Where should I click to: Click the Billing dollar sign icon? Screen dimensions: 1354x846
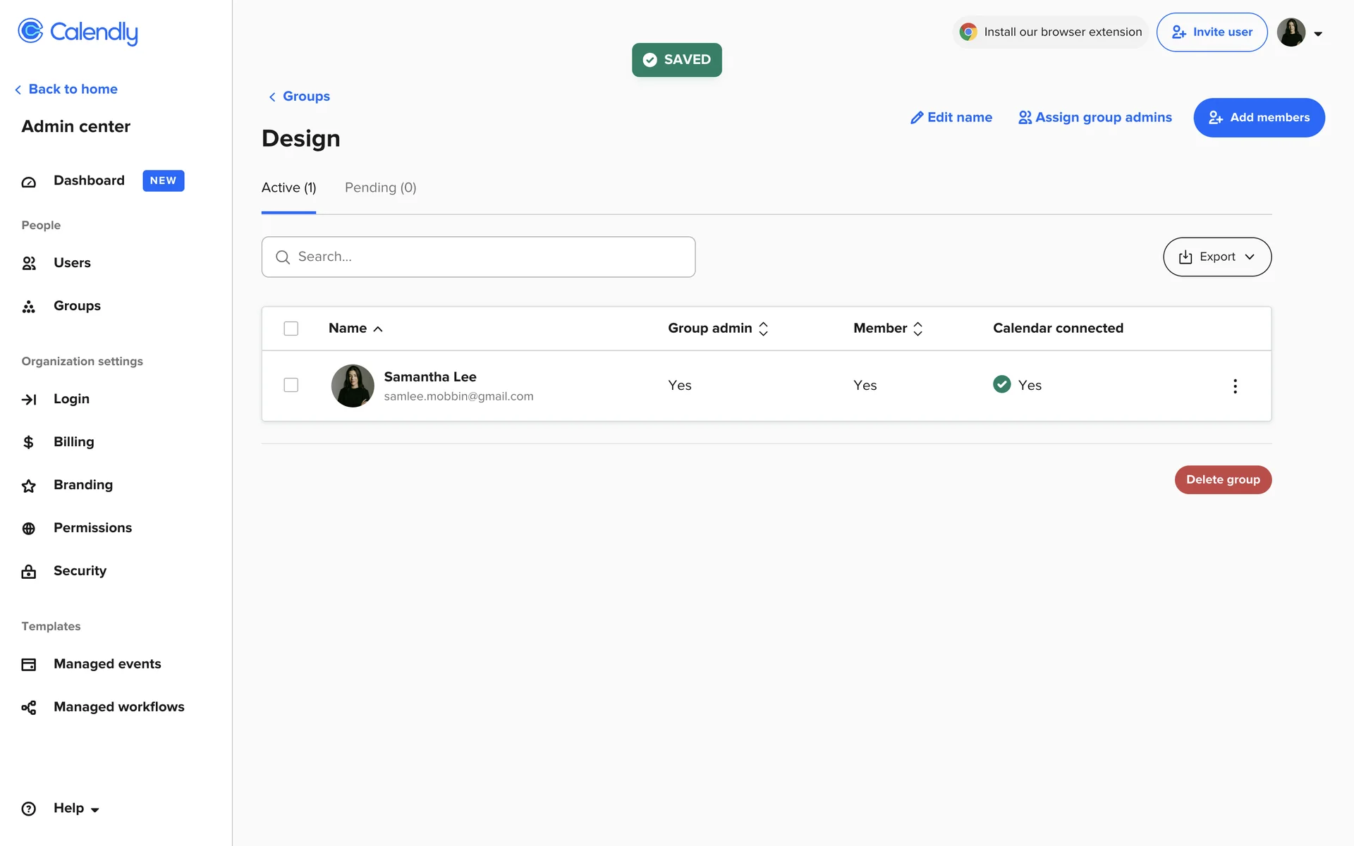click(x=29, y=443)
